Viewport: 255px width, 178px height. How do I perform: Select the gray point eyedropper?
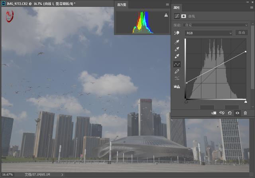point(177,49)
